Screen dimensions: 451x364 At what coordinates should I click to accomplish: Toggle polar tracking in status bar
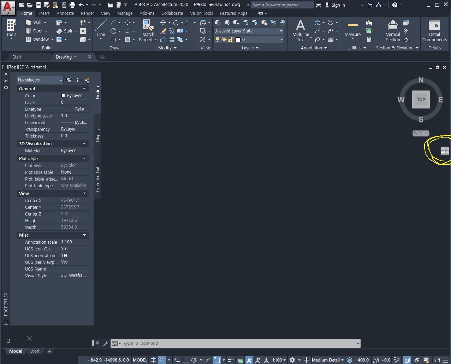194,360
